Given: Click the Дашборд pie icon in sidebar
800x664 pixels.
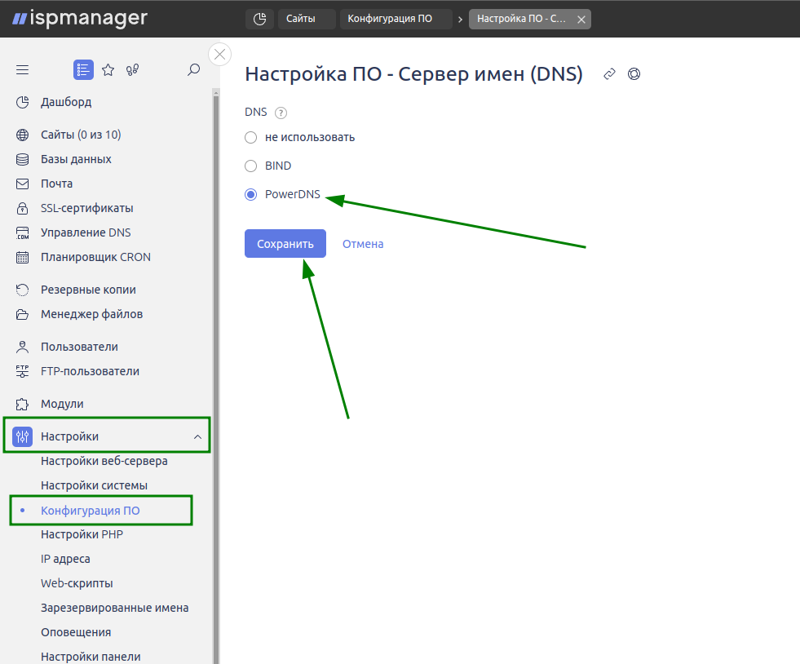Looking at the screenshot, I should (x=23, y=102).
